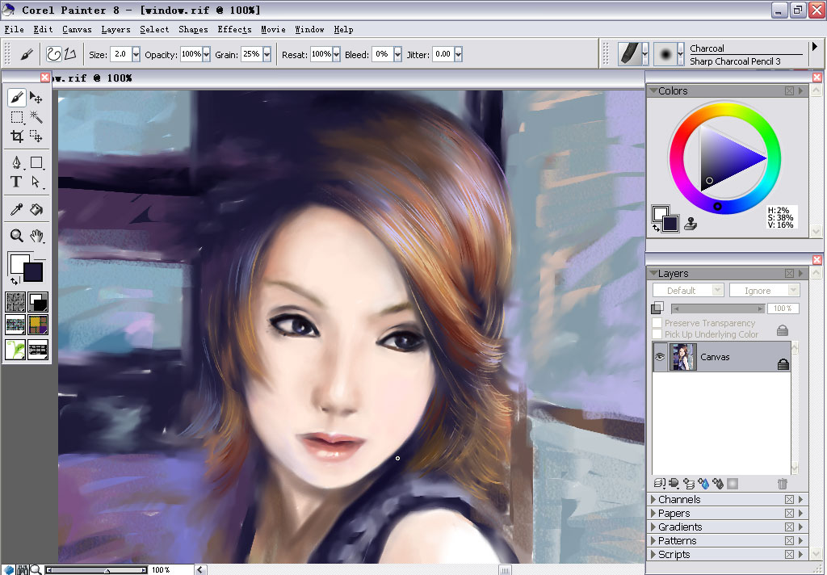The width and height of the screenshot is (827, 575).
Task: Open the Default composite method dropdown
Action: coord(688,290)
